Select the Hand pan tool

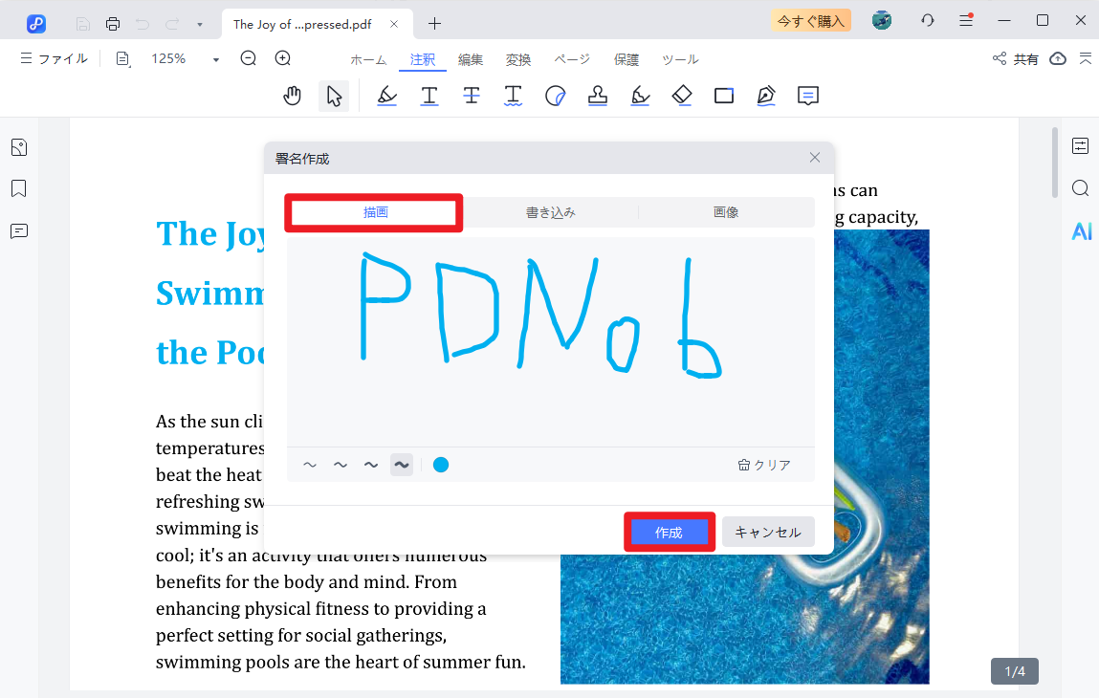pos(293,96)
